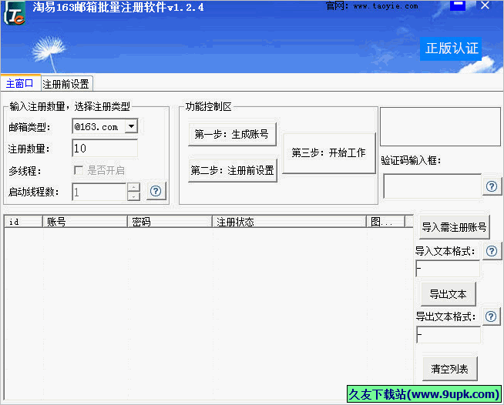Screen dimensions: 504x405
Task: Click the 导出文本 button
Action: 448,294
